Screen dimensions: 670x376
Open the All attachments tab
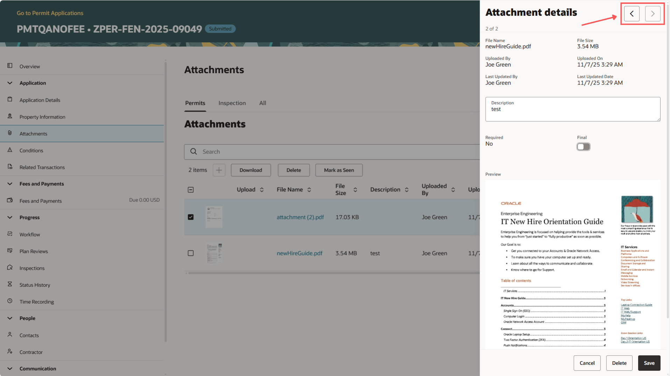[x=263, y=103]
